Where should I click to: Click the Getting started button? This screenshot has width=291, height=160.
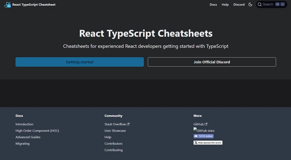click(80, 62)
